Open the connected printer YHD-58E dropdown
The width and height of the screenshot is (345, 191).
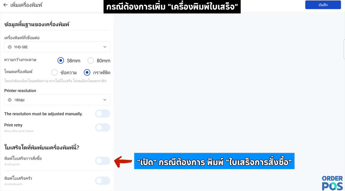57,47
